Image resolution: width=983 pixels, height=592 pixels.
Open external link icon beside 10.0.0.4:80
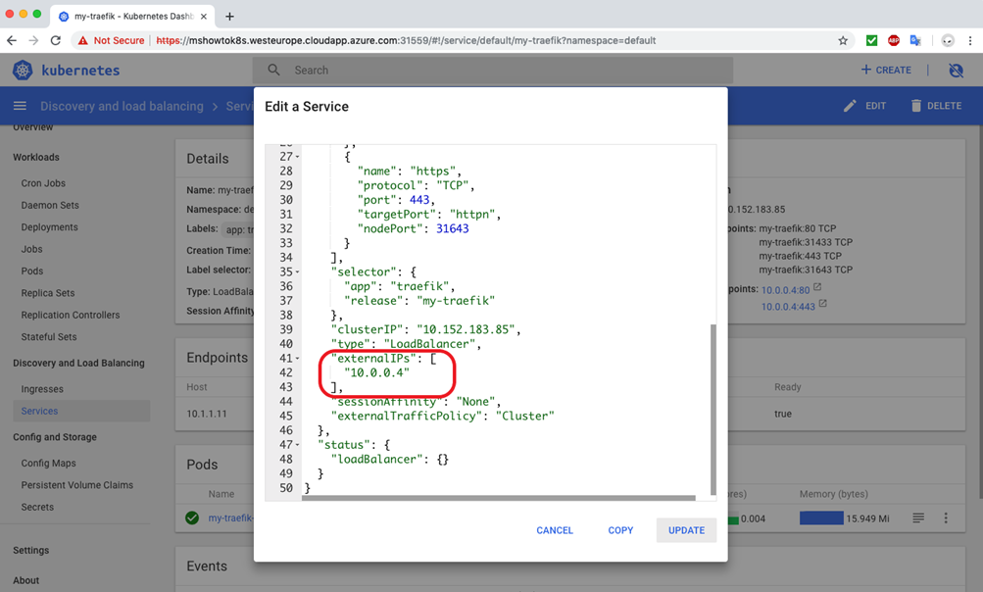(x=816, y=287)
